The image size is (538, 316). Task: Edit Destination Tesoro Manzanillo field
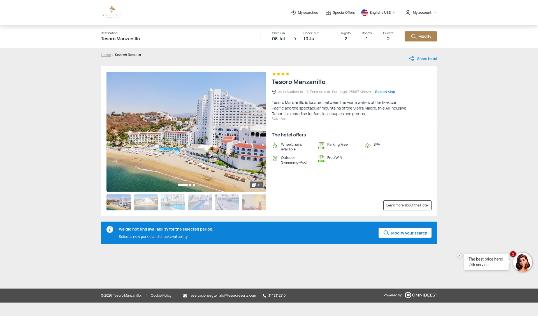[120, 36]
